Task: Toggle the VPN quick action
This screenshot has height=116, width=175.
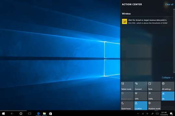Action: point(141,96)
